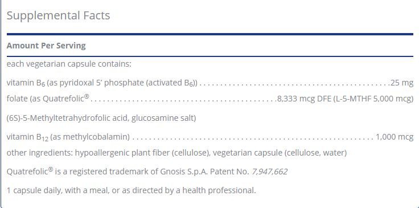
Task: Click the vitamin B12 methylcobalamin entry
Action: pyautogui.click(x=68, y=137)
